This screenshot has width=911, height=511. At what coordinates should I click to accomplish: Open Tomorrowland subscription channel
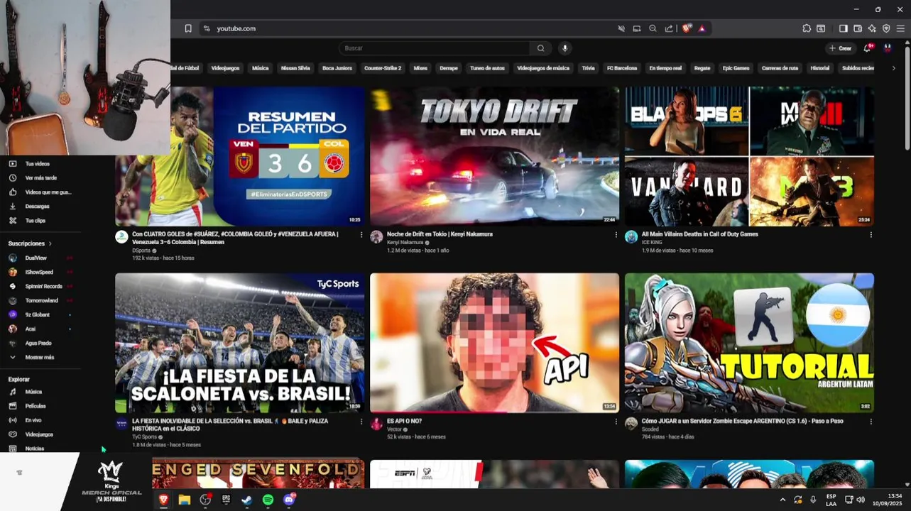[x=39, y=300]
